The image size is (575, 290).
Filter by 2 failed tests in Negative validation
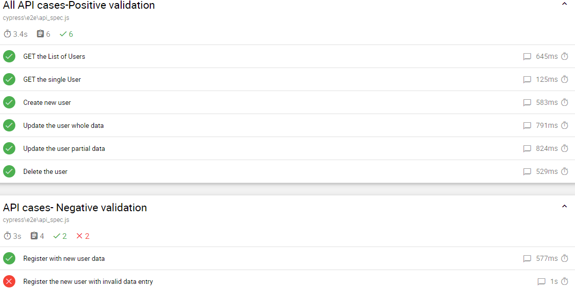click(x=83, y=236)
